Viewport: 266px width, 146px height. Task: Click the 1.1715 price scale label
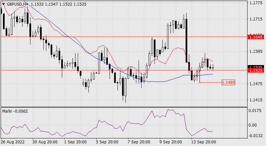(x=256, y=19)
